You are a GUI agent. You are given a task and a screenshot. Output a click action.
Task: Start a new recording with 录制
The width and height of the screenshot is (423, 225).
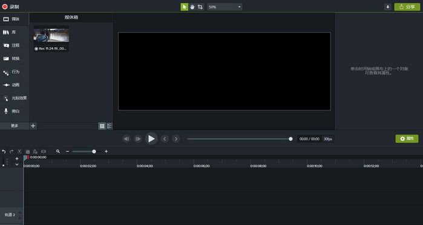10,7
